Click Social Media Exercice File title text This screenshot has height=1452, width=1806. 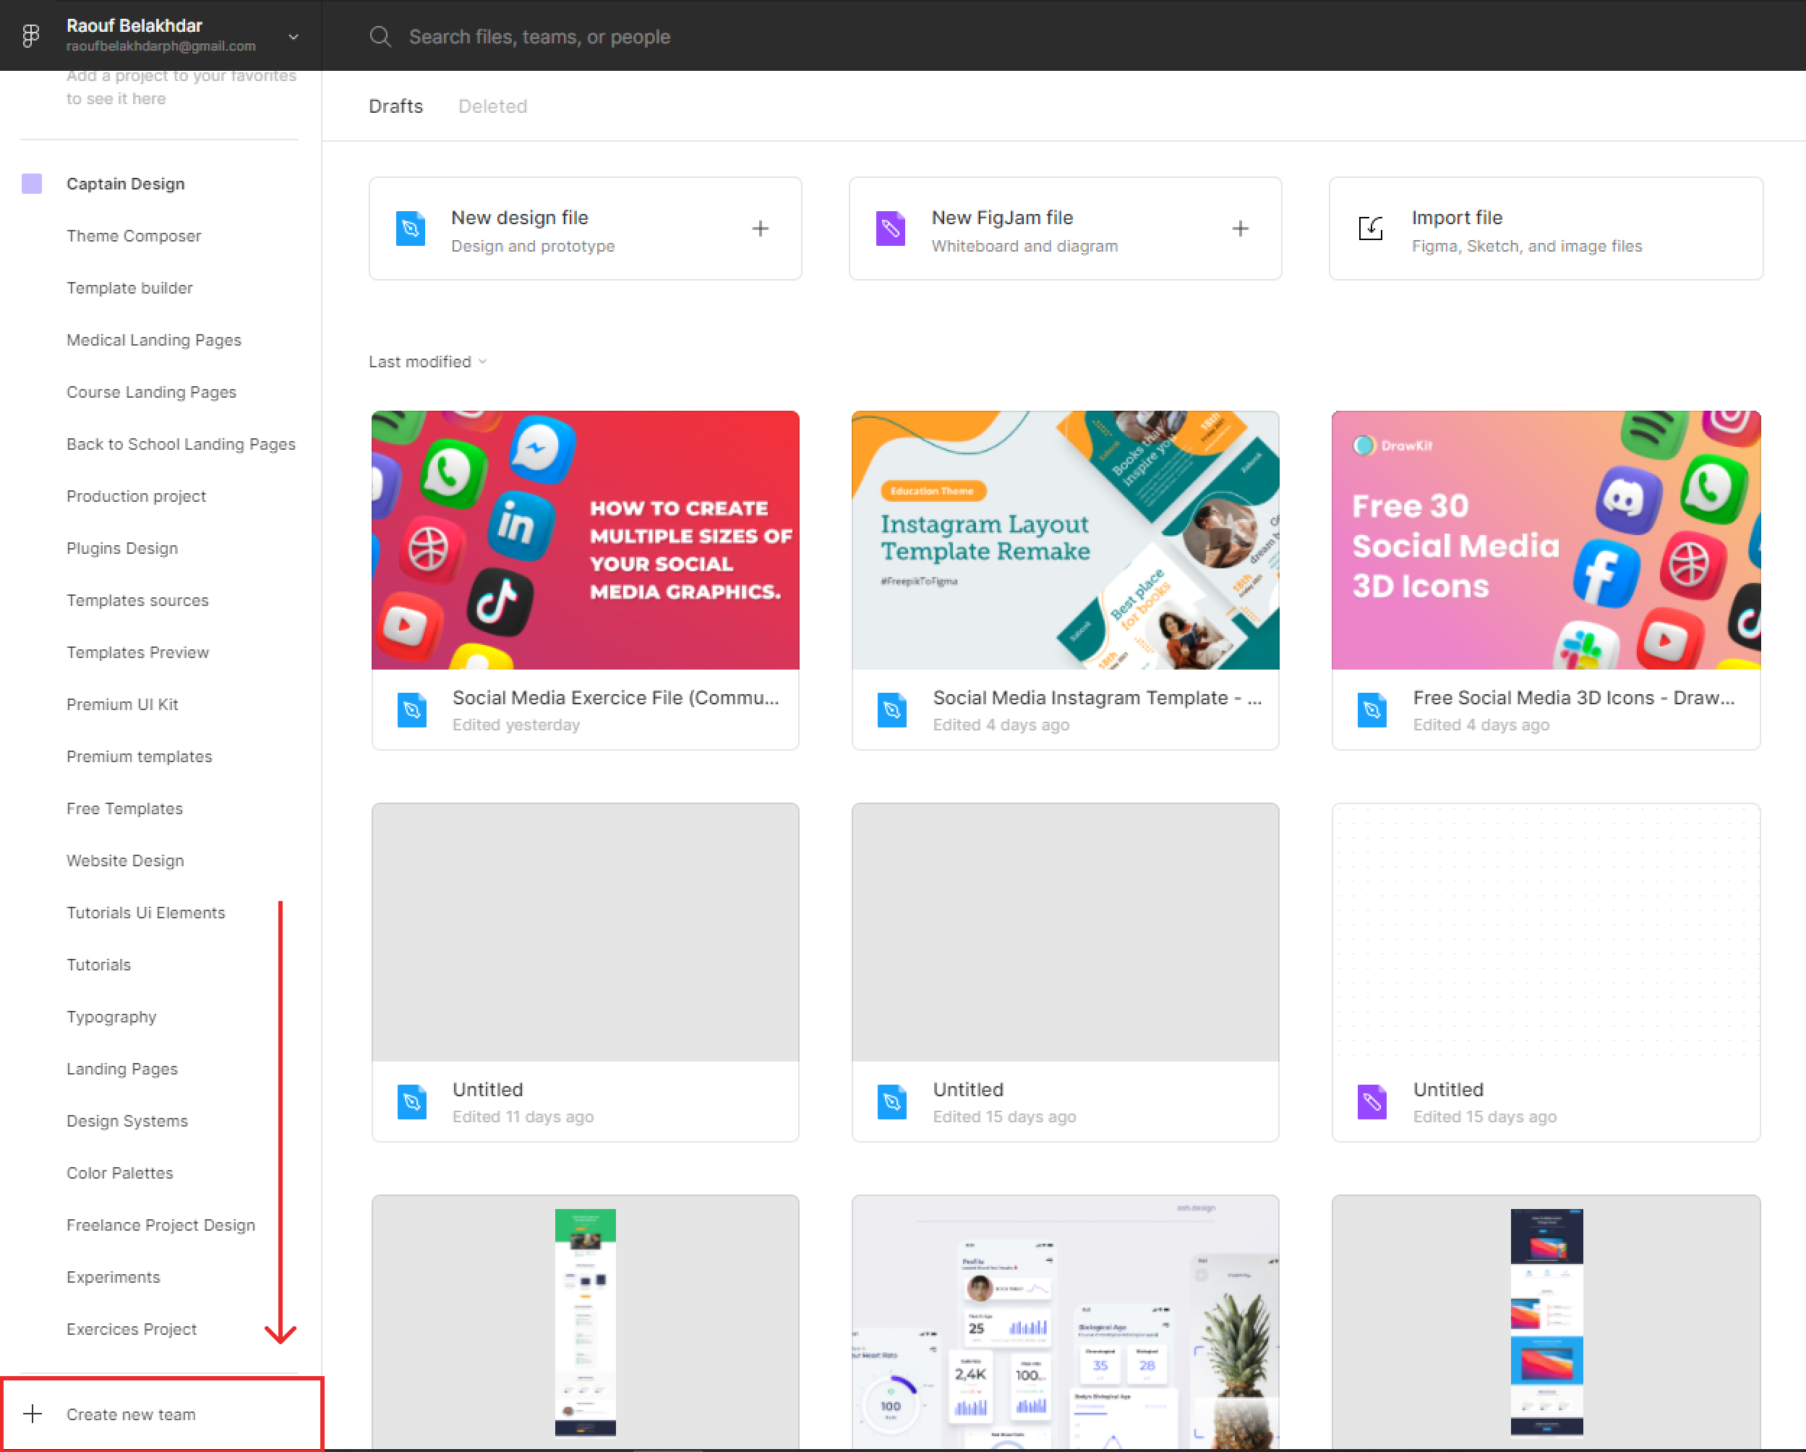616,697
